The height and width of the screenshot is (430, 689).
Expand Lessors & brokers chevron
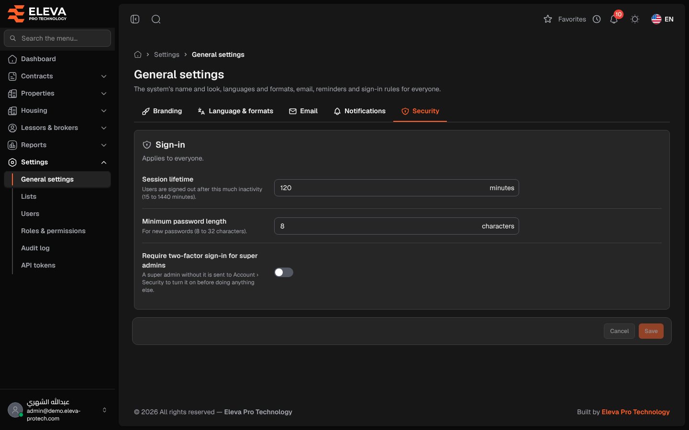(x=104, y=128)
